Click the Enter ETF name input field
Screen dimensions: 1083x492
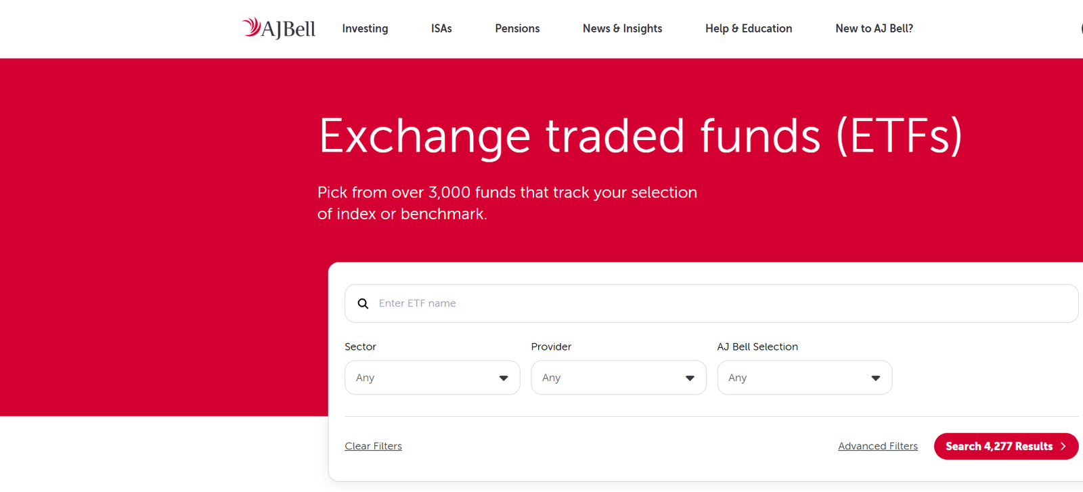pos(609,303)
